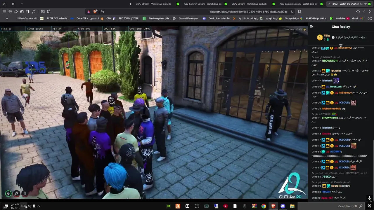
Task: Click the tab search icon
Action: pyautogui.click(x=43, y=12)
